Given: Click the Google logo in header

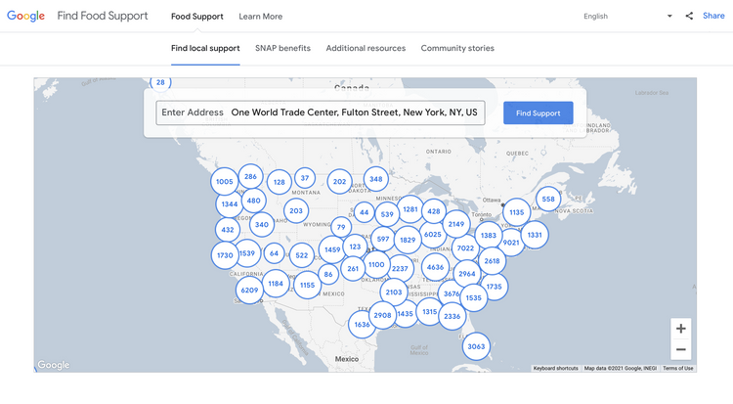Looking at the screenshot, I should (25, 16).
